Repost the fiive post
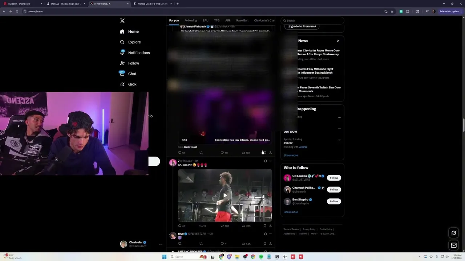 (201, 244)
